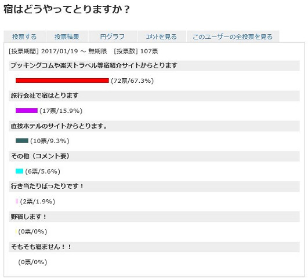The width and height of the screenshot is (308, 278).
Task: Click the 行き当たりばったりです! option header
Action: [x=154, y=186]
